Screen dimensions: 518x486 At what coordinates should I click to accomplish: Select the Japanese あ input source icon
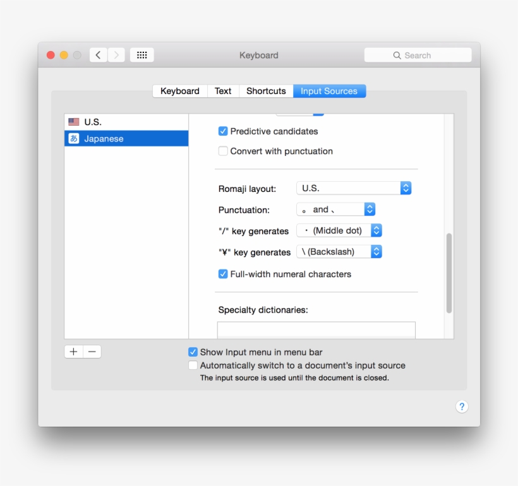(x=75, y=138)
